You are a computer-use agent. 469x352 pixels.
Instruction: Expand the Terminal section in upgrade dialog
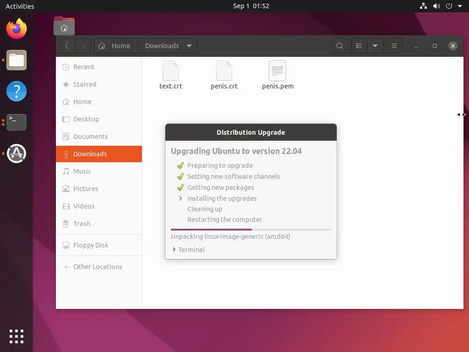(189, 250)
